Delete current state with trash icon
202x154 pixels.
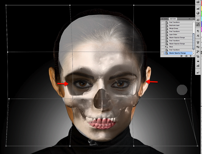tap(191, 56)
